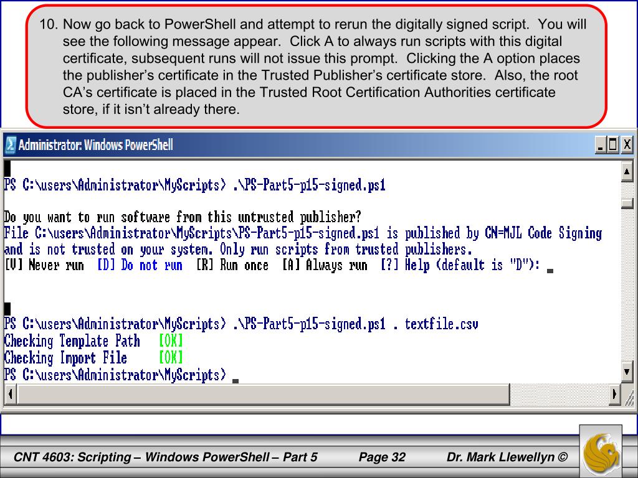Screen dimensions: 638x478
Task: Click the first '.\PS-Part5-p15-signed.ps1' command text
Action: pyautogui.click(x=309, y=185)
